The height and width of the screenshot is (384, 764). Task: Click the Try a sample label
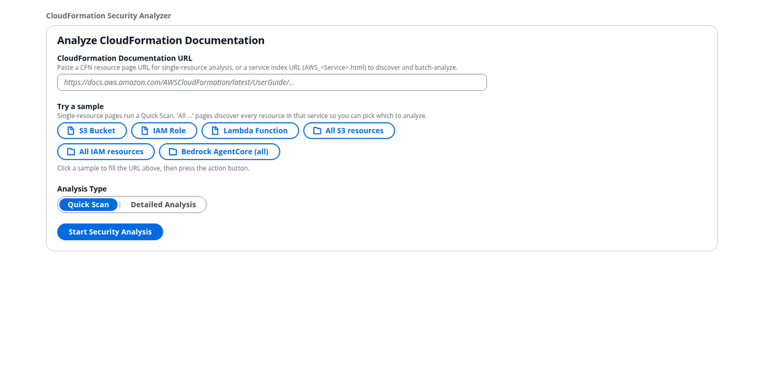(81, 106)
